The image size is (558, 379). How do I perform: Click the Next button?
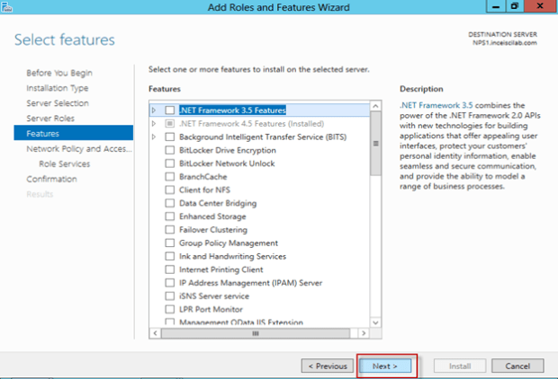click(388, 366)
